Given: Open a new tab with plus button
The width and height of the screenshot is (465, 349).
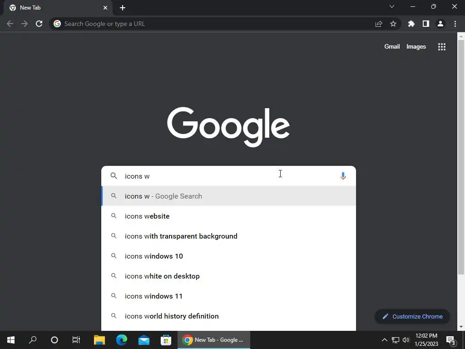Looking at the screenshot, I should (123, 8).
